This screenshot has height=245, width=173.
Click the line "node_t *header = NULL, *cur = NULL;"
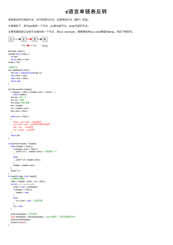coord(28,181)
